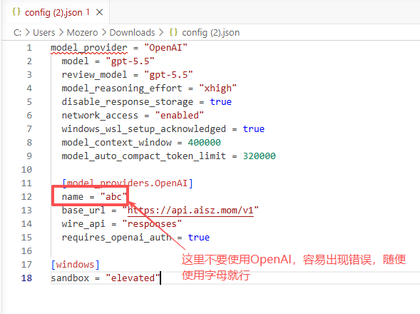Click model_auto_compact_token_limit key

coord(144,156)
